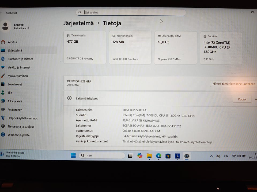Open the Suoritin processor card
Screen dimensions: 257x192
pyautogui.click(x=221, y=48)
